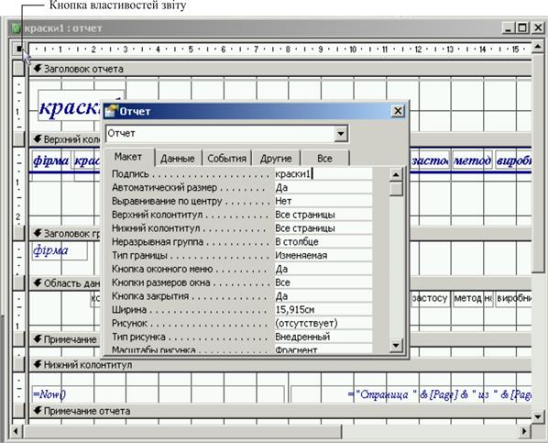Click the designer vertical scrollbar down arrow
Image resolution: width=548 pixels, height=443 pixels.
pyautogui.click(x=538, y=416)
